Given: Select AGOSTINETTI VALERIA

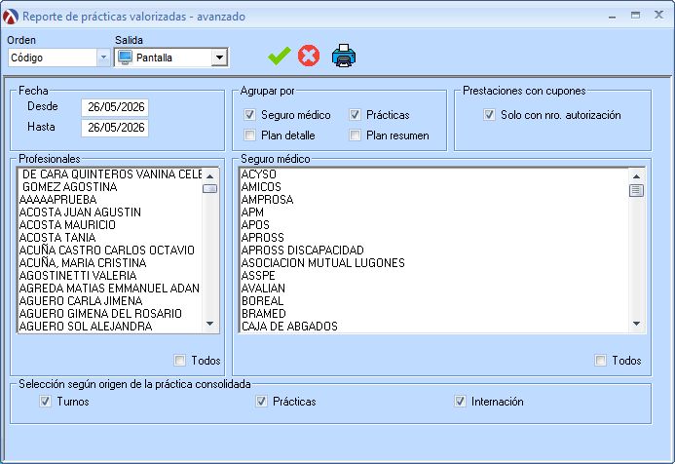Looking at the screenshot, I should tap(110, 275).
